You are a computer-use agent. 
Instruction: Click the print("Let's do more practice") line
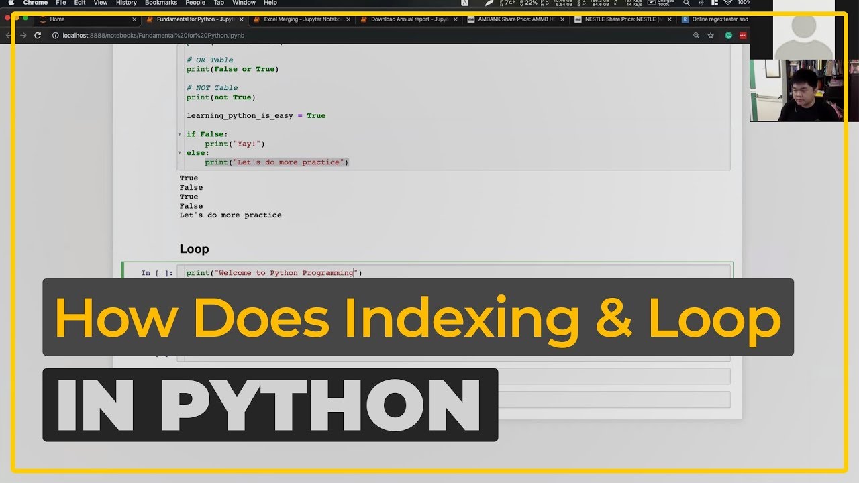click(x=276, y=162)
